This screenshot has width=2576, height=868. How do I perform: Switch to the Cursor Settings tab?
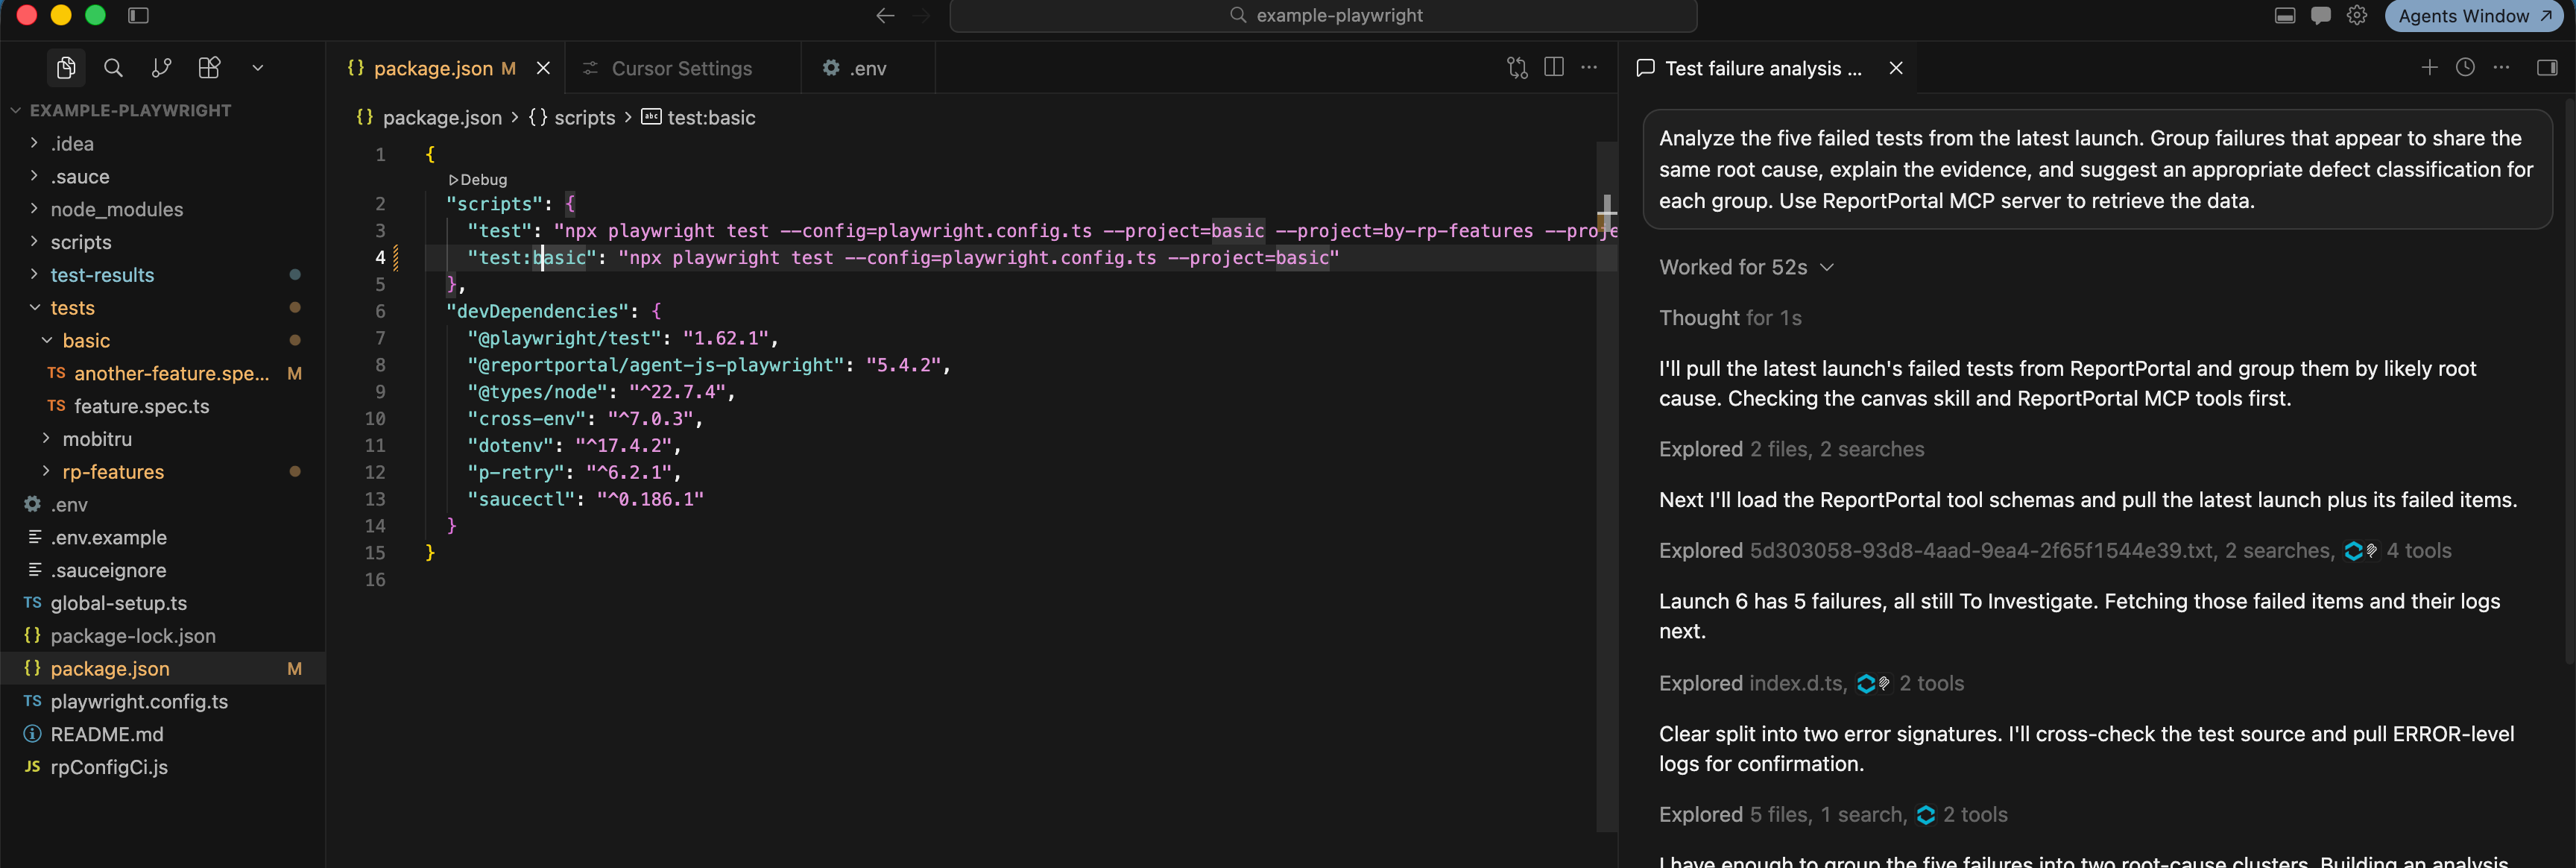[682, 68]
